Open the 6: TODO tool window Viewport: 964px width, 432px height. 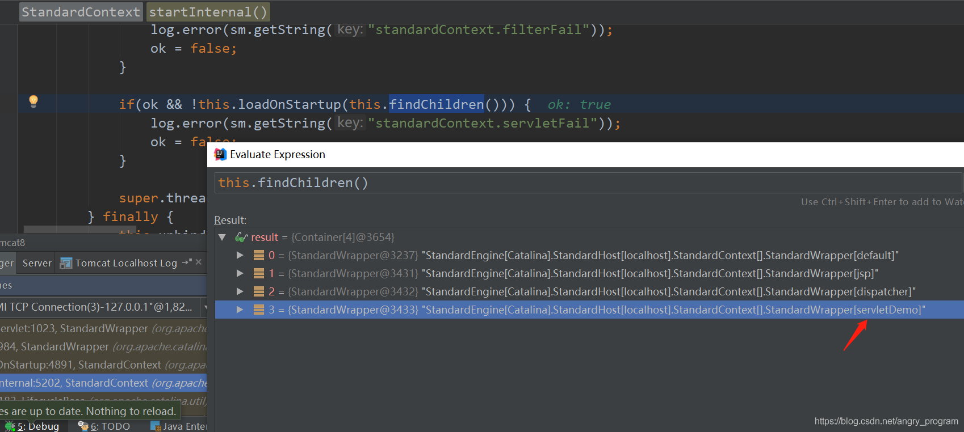coord(110,426)
